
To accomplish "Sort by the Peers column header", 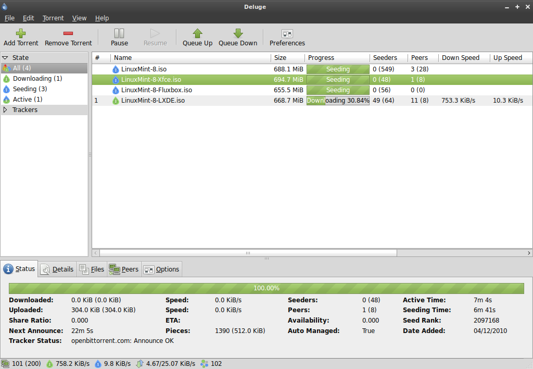I will click(x=423, y=58).
